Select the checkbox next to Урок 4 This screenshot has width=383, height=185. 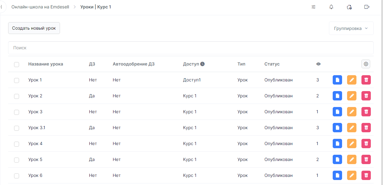click(x=17, y=144)
